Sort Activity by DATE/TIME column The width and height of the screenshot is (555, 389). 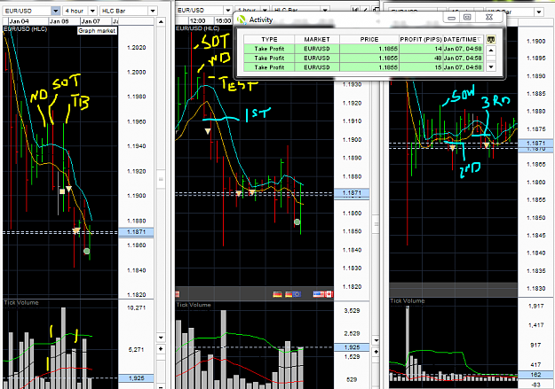463,39
